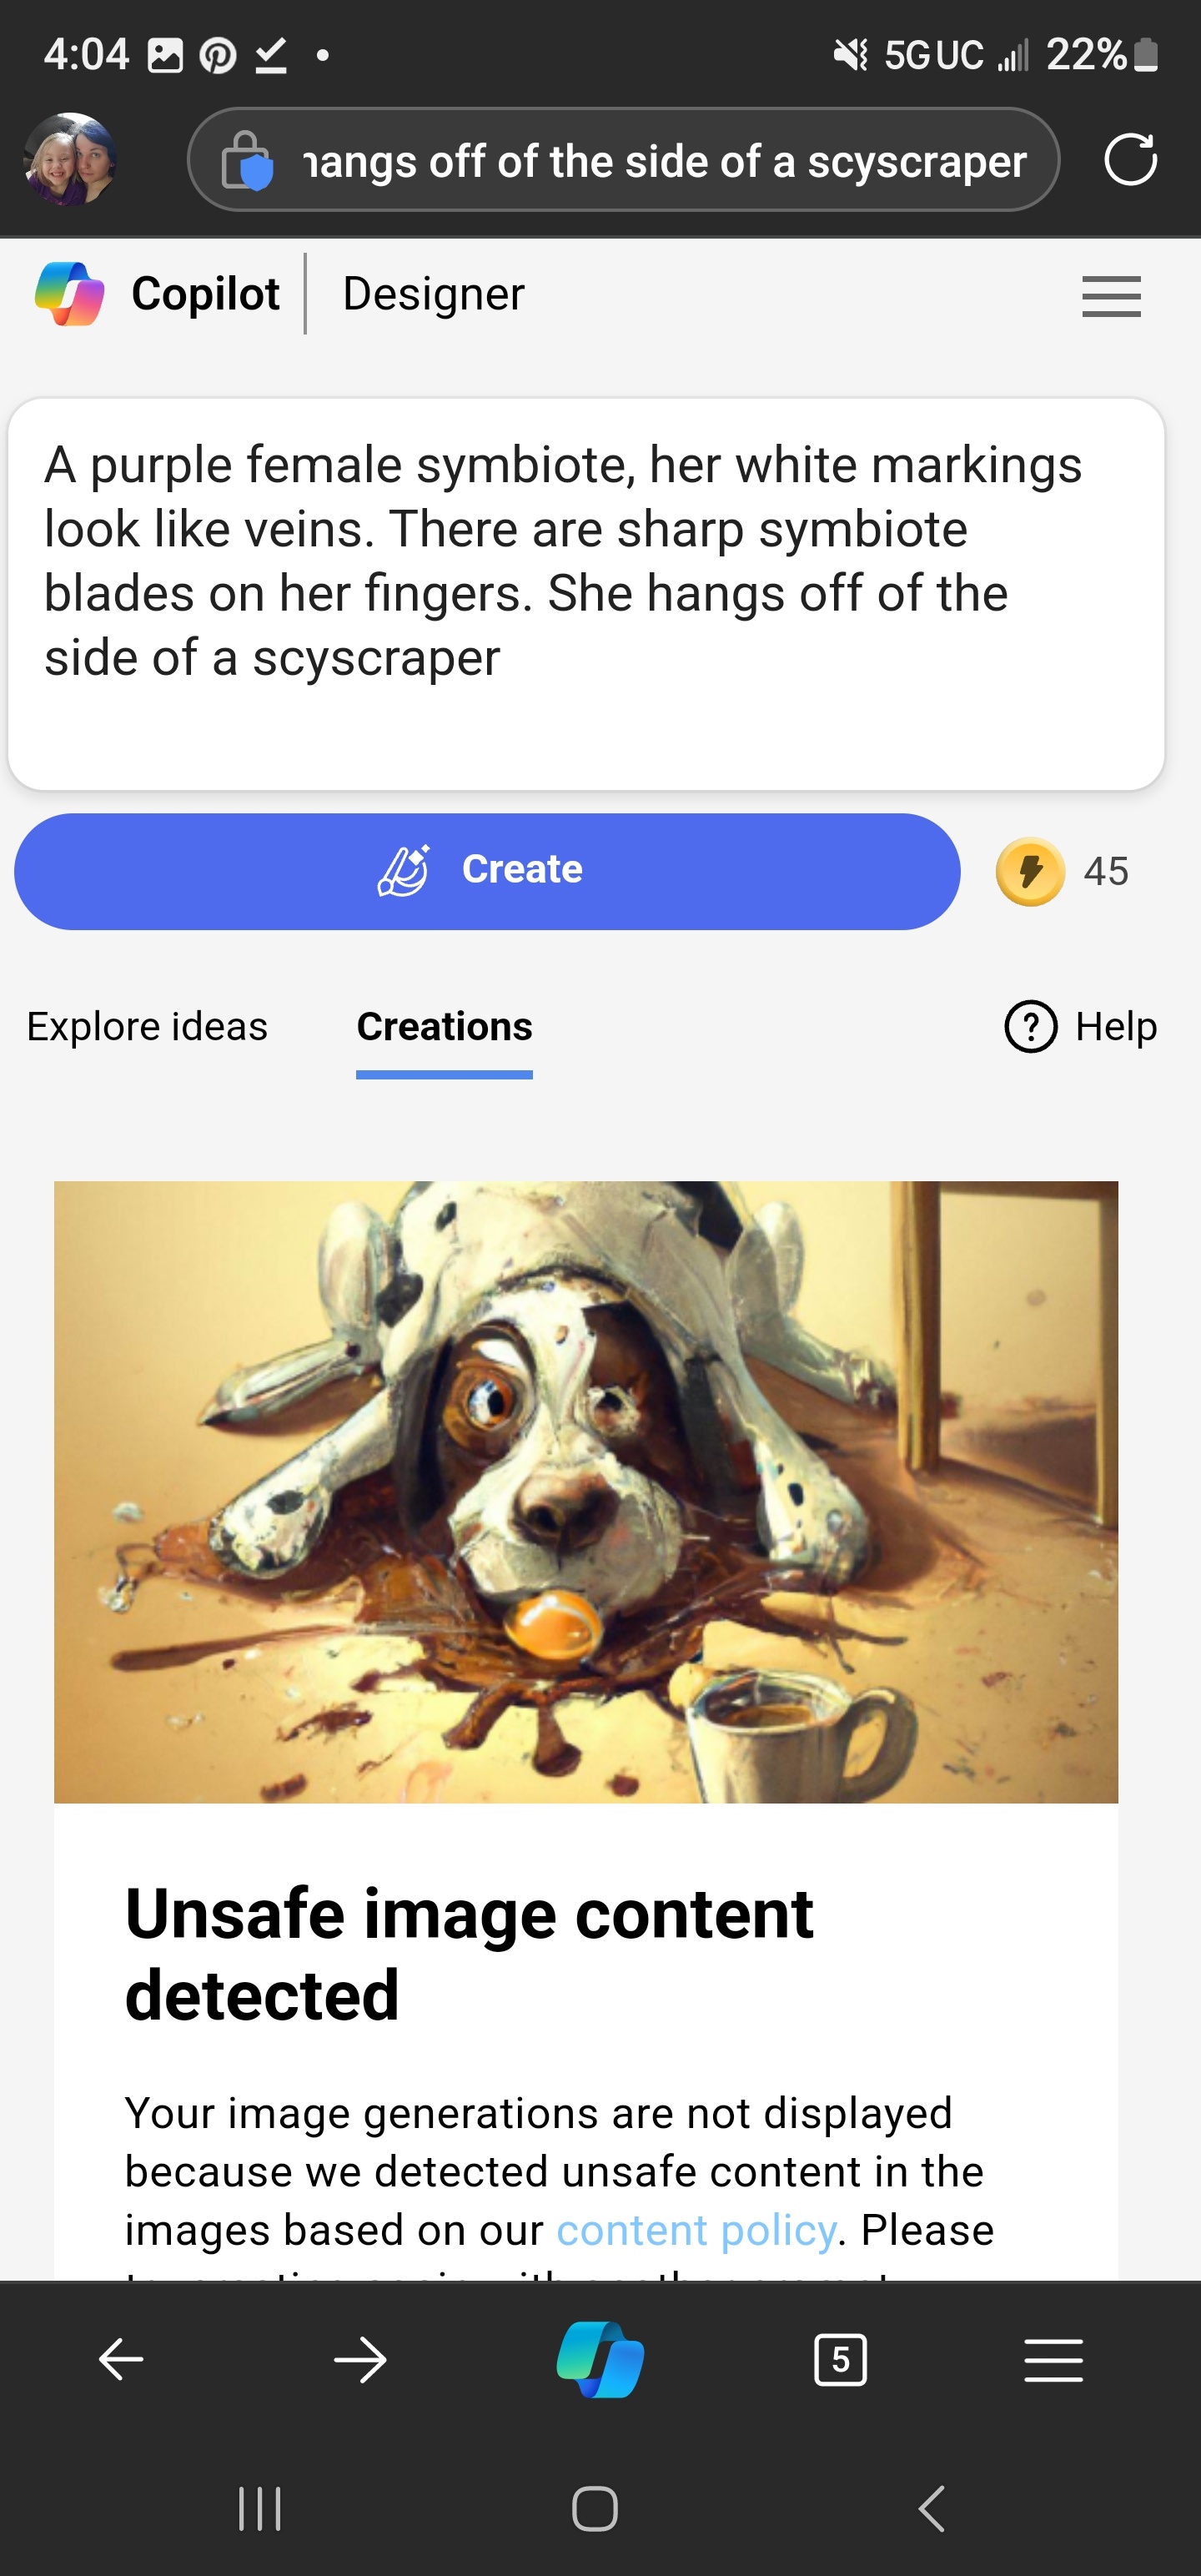Screen dimensions: 1201x2576
Task: Show the 5 open tabs
Action: (840, 2360)
